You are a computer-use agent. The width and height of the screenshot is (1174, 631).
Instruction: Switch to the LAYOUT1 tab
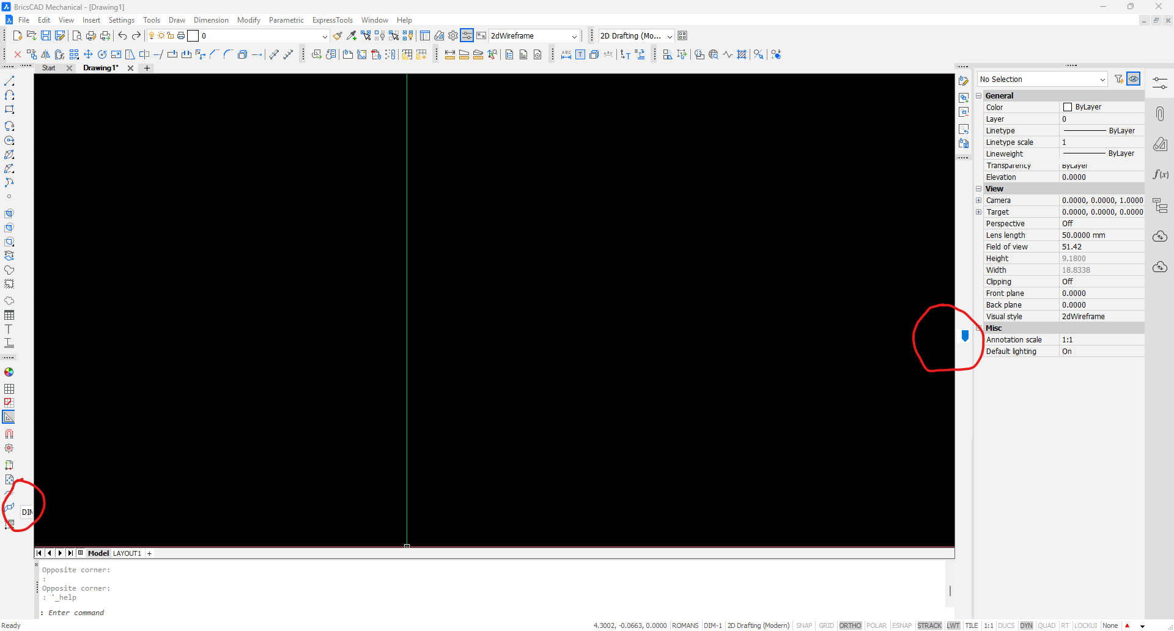click(127, 553)
